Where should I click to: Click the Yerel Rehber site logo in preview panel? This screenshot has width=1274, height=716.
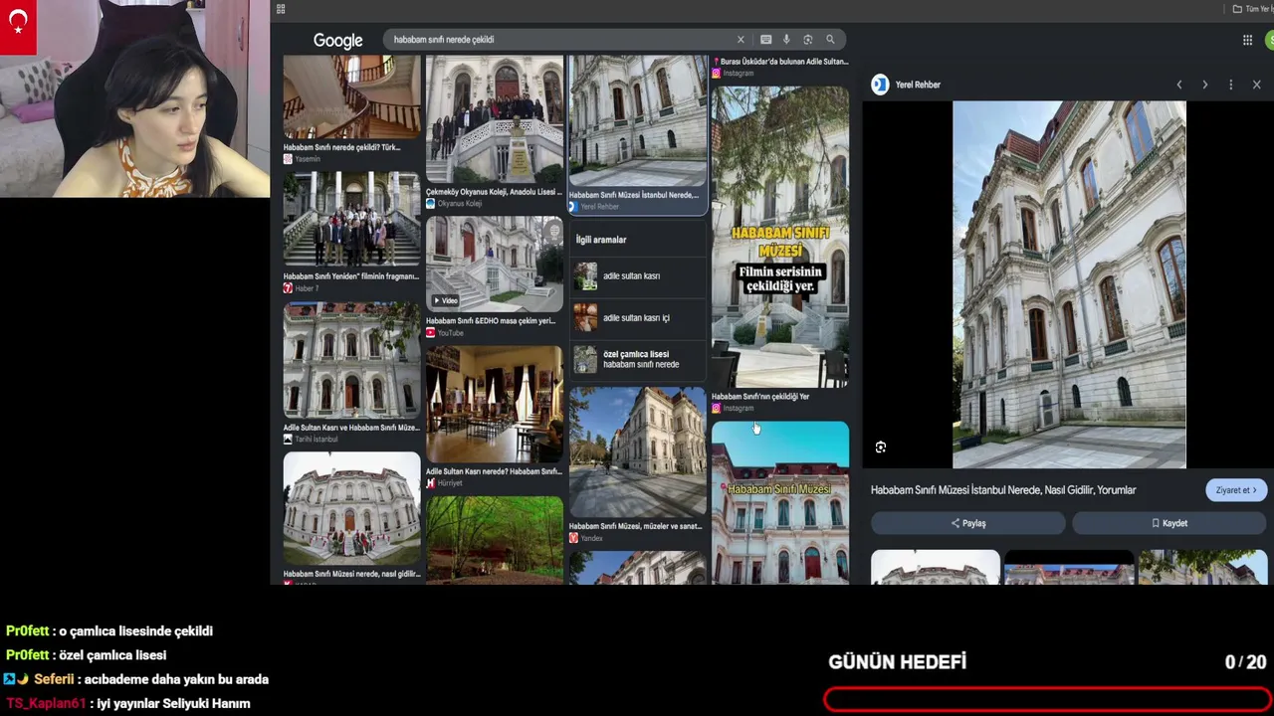click(x=879, y=85)
